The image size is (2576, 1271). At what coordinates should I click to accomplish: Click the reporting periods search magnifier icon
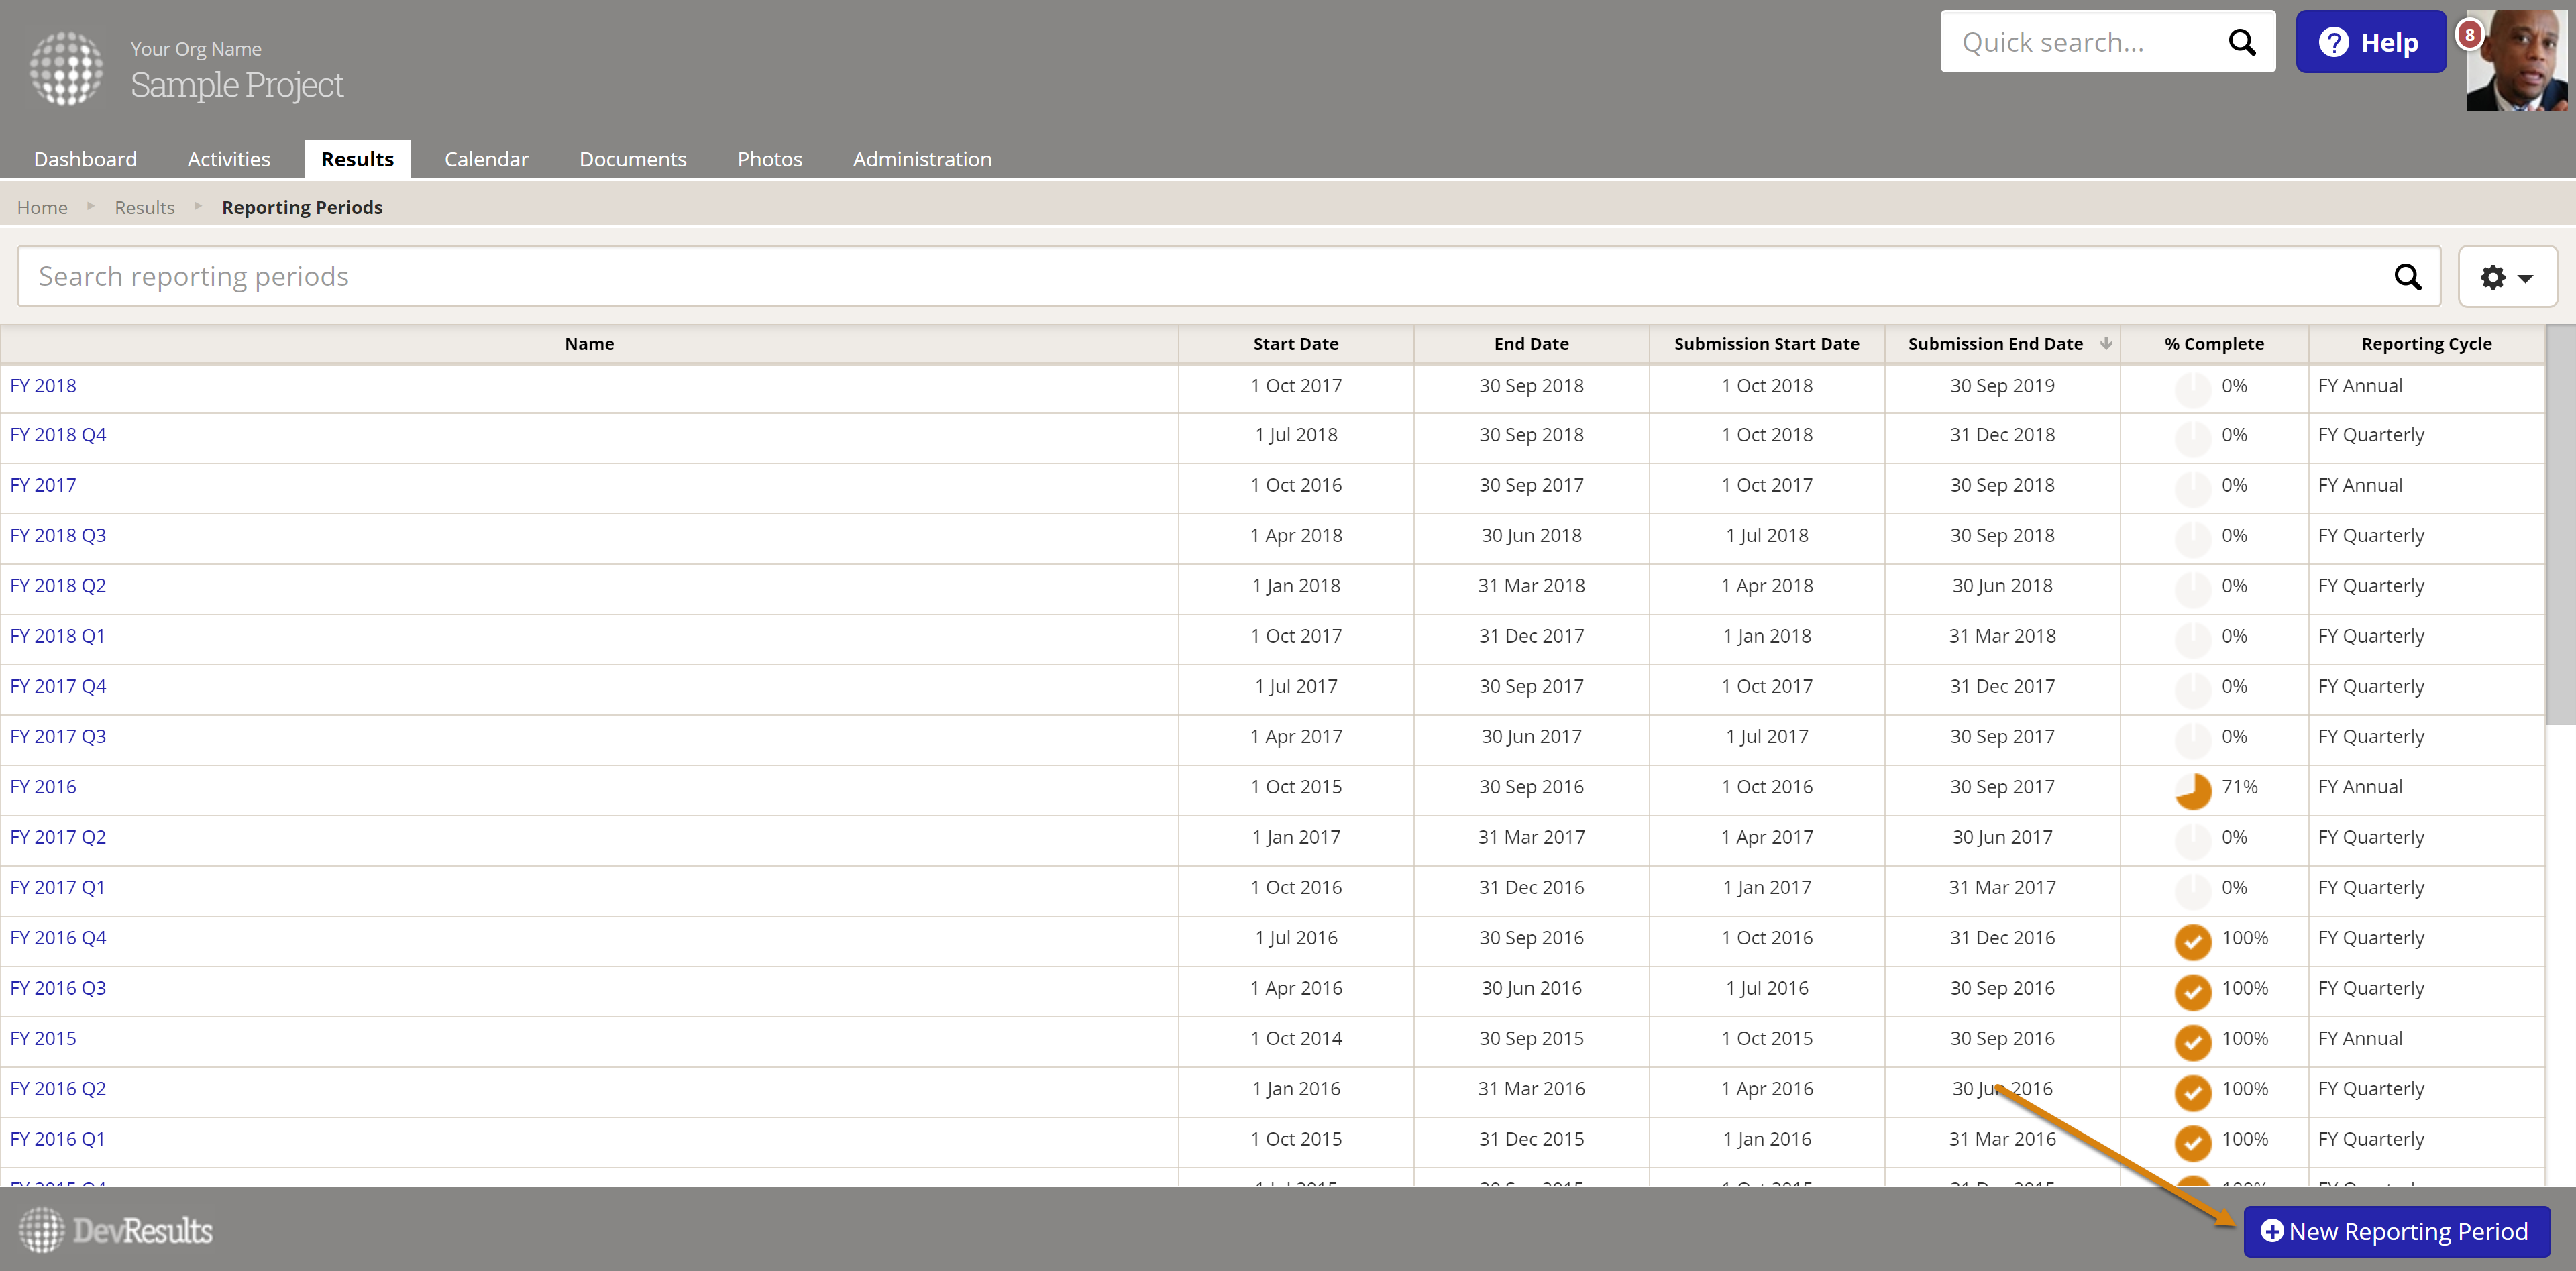point(2408,276)
